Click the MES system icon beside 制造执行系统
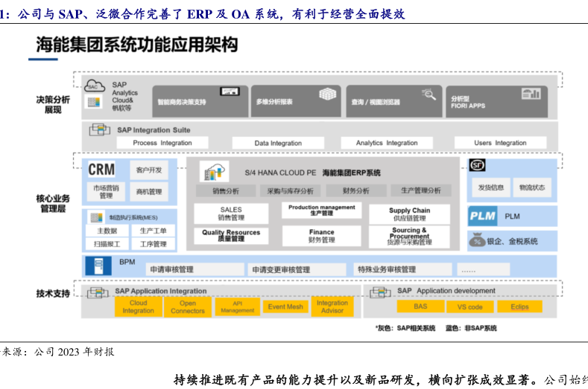The width and height of the screenshot is (588, 389). tap(96, 217)
